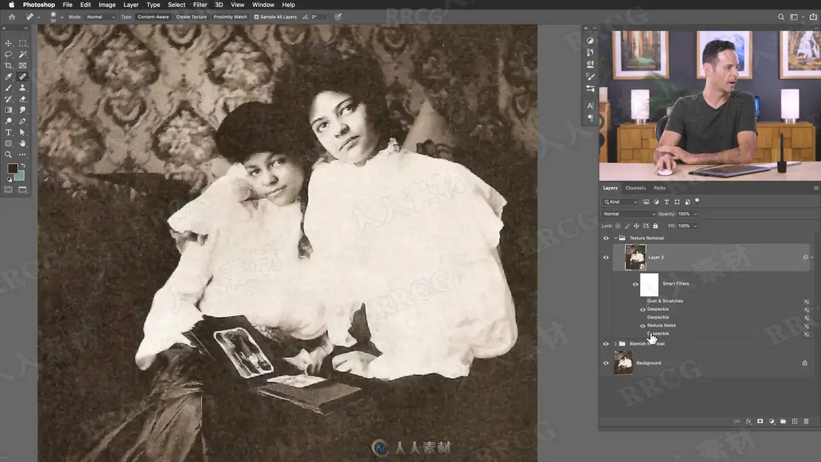Select the Spot Healing Brush tool

[x=23, y=77]
